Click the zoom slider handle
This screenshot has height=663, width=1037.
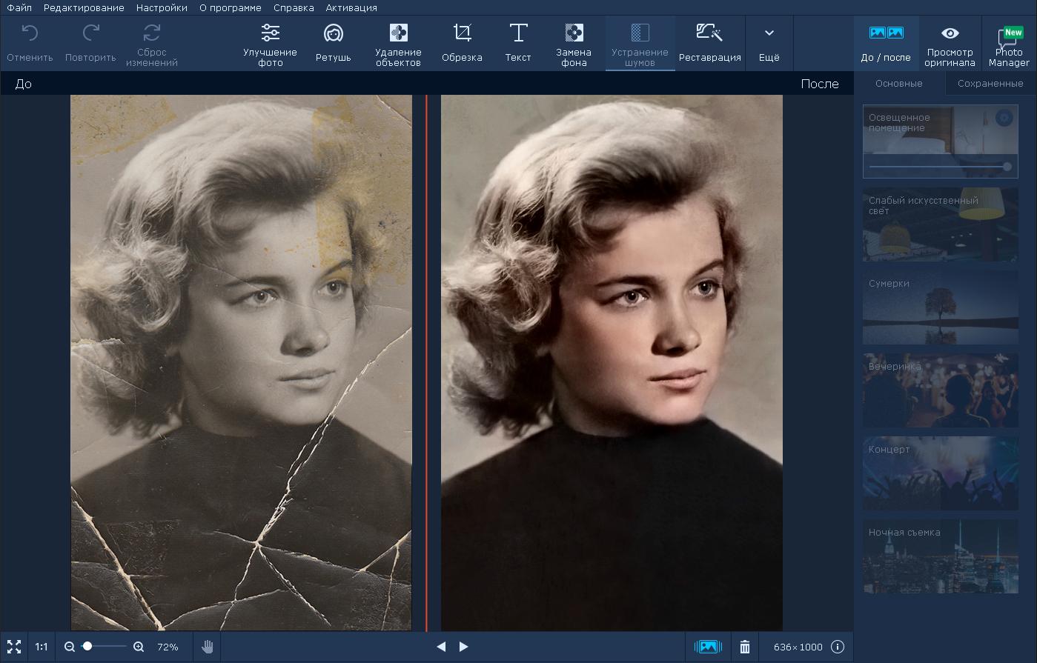[87, 647]
